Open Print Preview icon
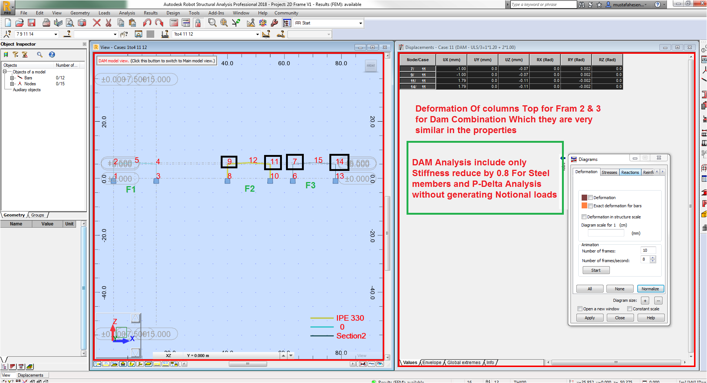 click(70, 23)
